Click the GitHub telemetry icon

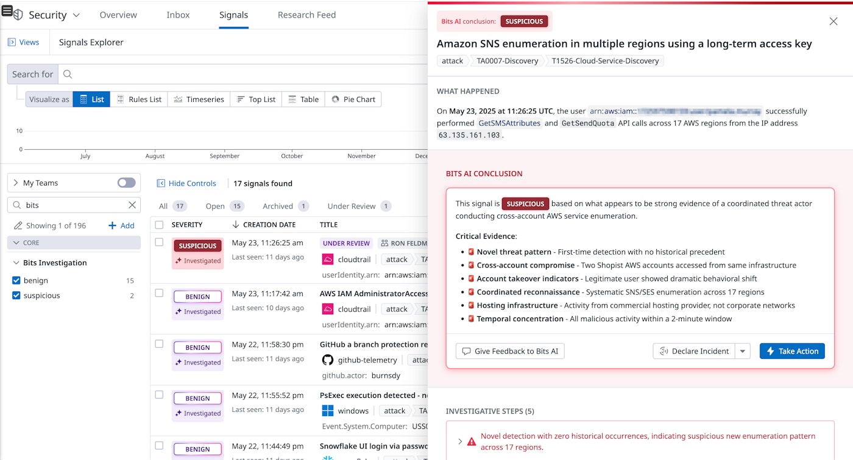328,359
